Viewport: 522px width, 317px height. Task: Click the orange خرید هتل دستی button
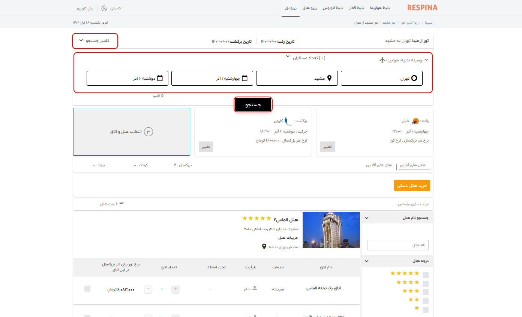tap(412, 185)
